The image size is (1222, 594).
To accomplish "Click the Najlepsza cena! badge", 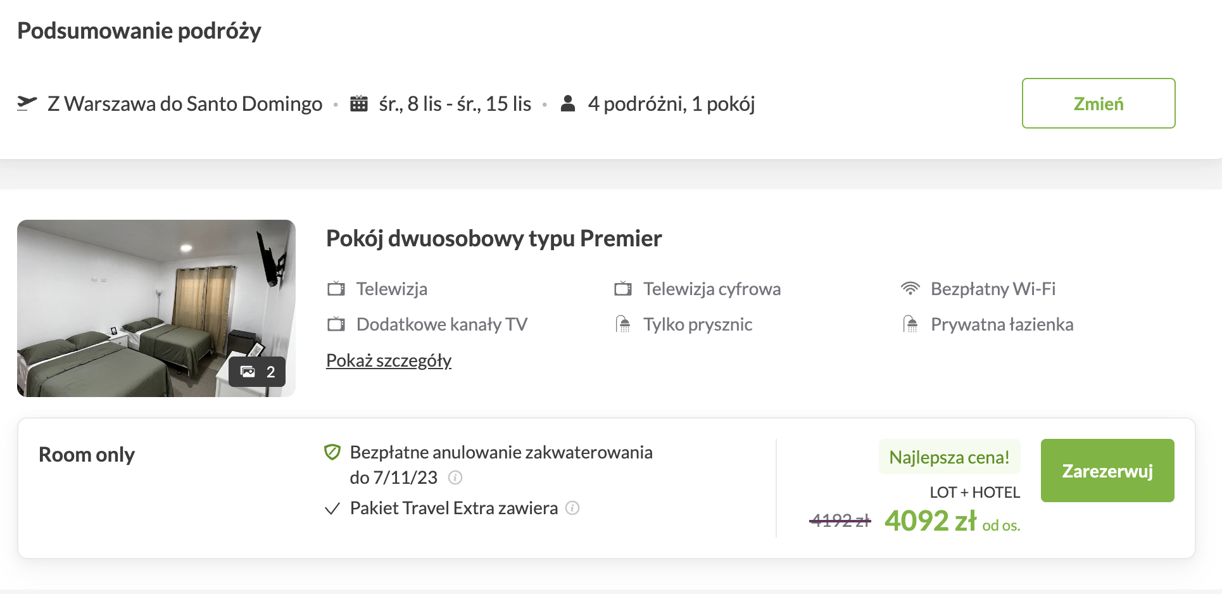I will tap(949, 457).
